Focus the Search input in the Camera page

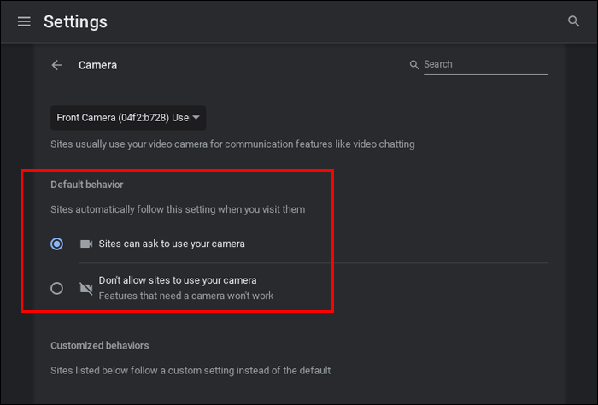click(x=484, y=65)
